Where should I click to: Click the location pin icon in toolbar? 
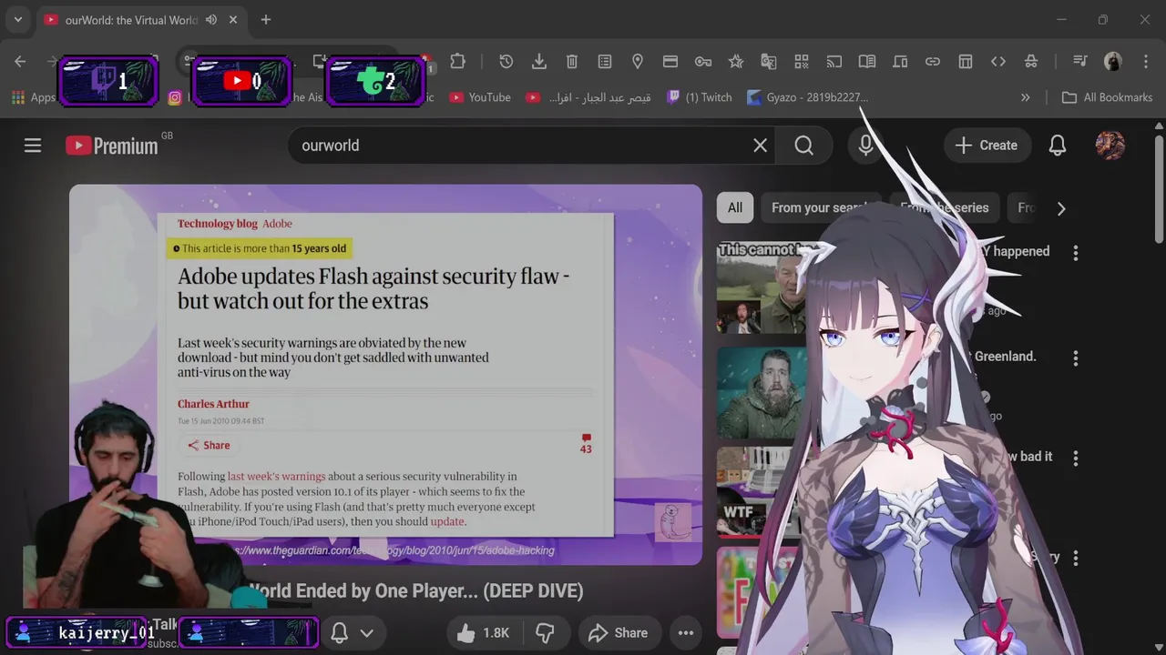[638, 61]
